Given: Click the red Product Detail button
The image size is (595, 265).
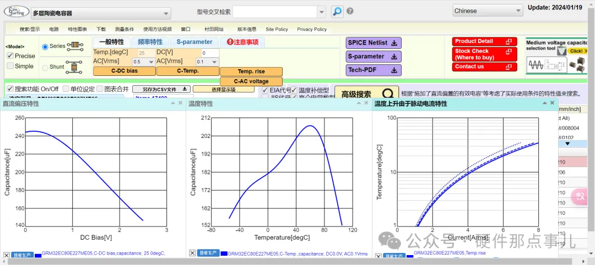Looking at the screenshot, I should [485, 41].
